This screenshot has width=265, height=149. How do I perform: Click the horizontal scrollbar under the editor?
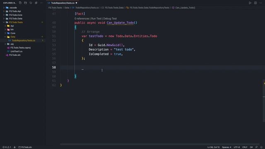point(160,144)
